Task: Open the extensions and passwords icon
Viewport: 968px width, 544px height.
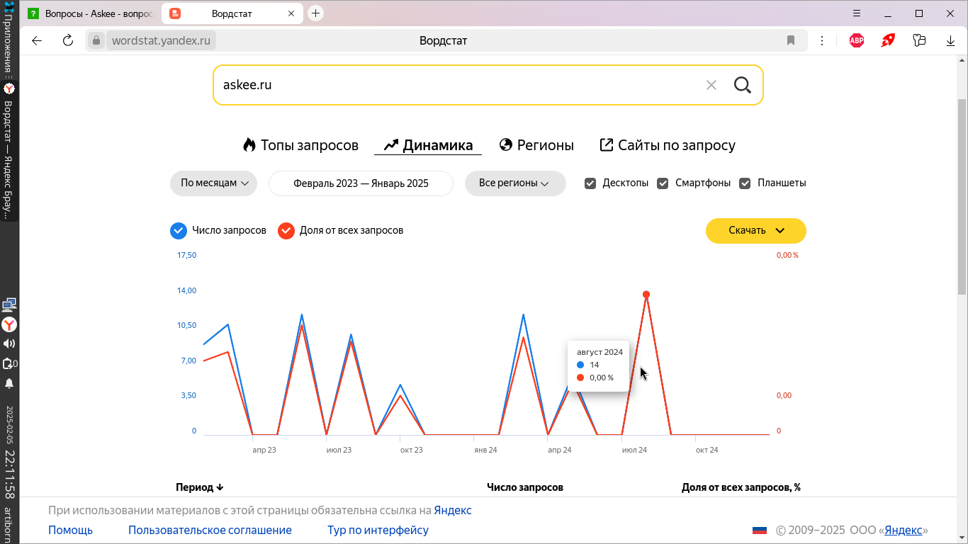Action: [x=919, y=40]
